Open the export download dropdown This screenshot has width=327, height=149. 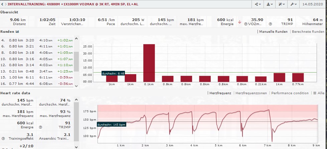point(270,4)
